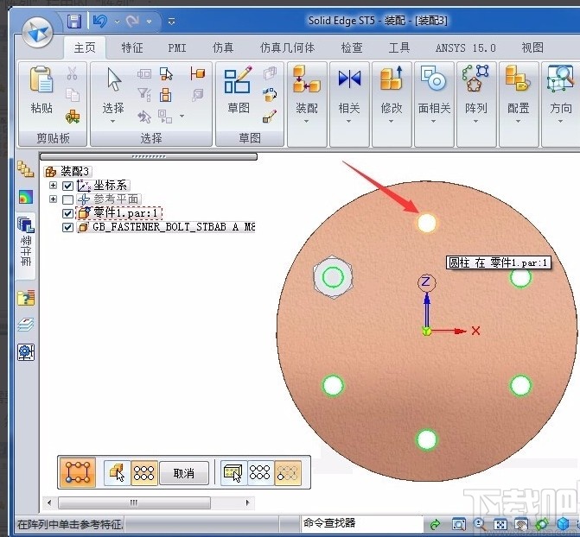The width and height of the screenshot is (580, 537).
Task: Expand the Pattern group dropdown arrow
Action: [x=475, y=122]
